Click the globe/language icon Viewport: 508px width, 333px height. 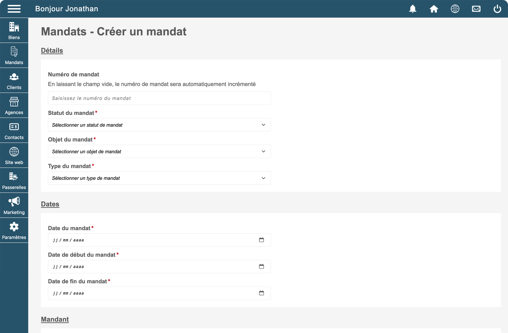tap(455, 8)
